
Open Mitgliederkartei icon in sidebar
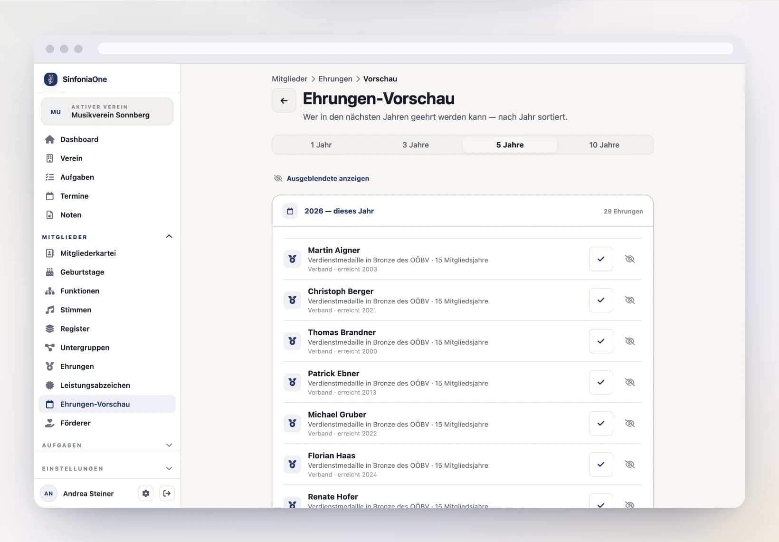(50, 253)
